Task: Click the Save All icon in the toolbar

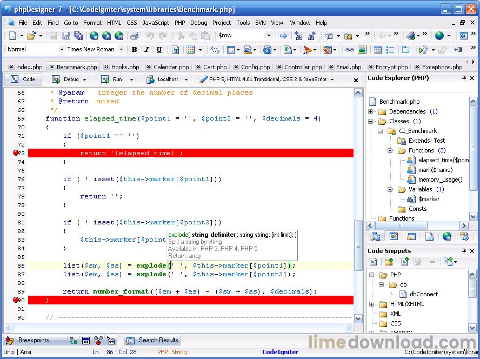Action: pos(78,36)
